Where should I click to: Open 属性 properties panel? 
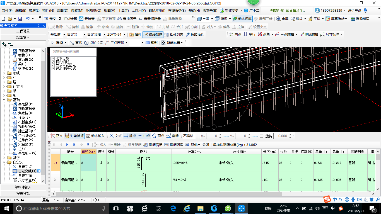click(x=136, y=35)
